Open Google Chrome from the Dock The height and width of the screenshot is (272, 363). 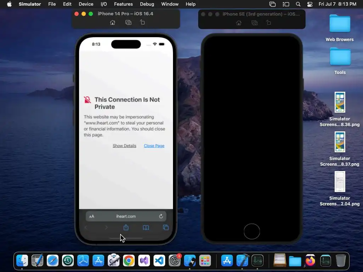[x=129, y=260]
